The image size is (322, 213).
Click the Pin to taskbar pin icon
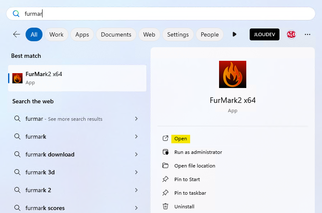165,193
